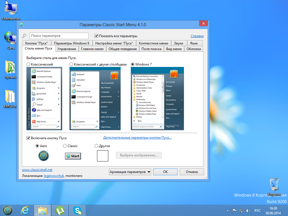Open the www.classicshell.net link

pyautogui.click(x=37, y=170)
